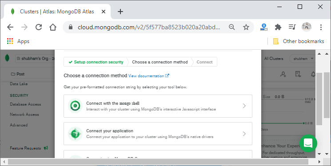Open the shubham user dropdown
This screenshot has width=331, height=166.
tap(303, 59)
